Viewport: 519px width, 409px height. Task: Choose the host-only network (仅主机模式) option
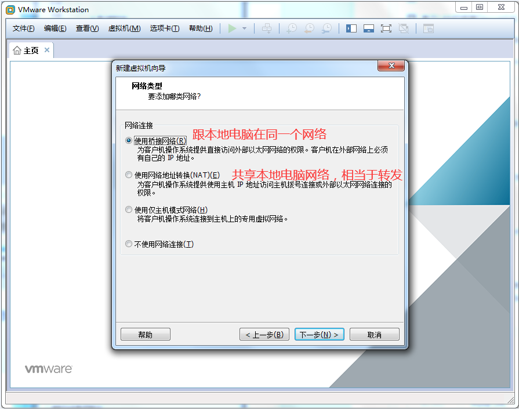[x=129, y=210]
